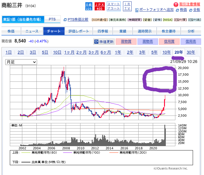204x175 pixels.
Task: Select the チャート tab
Action: 54,31
